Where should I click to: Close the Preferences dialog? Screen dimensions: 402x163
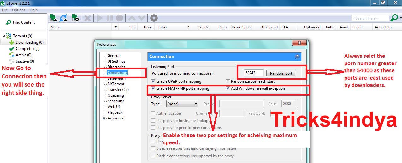click(299, 43)
